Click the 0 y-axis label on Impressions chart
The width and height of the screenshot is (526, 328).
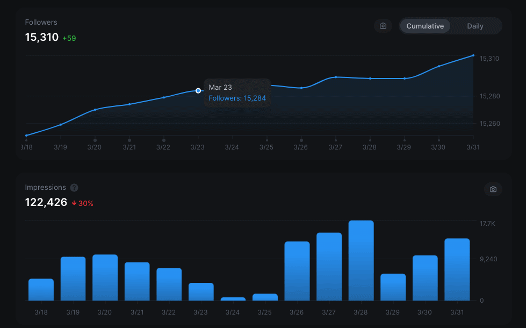(482, 301)
